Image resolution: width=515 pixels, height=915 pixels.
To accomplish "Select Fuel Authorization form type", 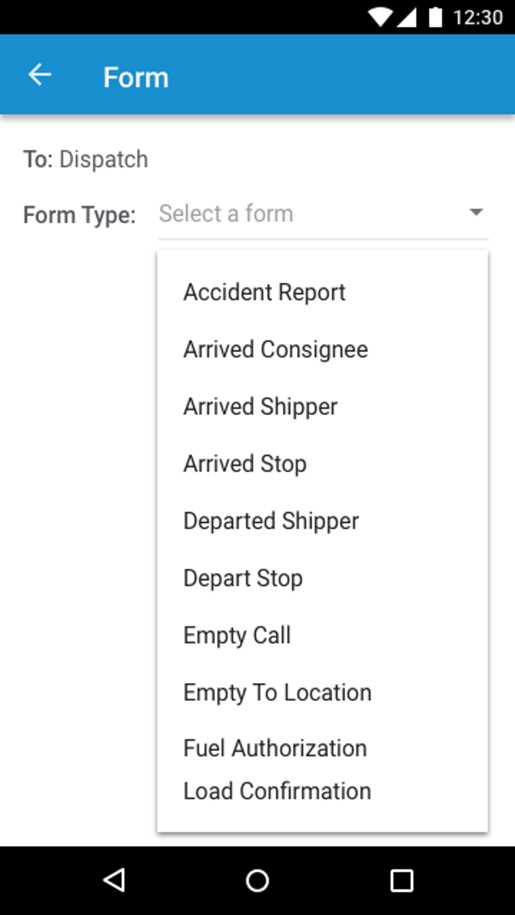I will 275,748.
